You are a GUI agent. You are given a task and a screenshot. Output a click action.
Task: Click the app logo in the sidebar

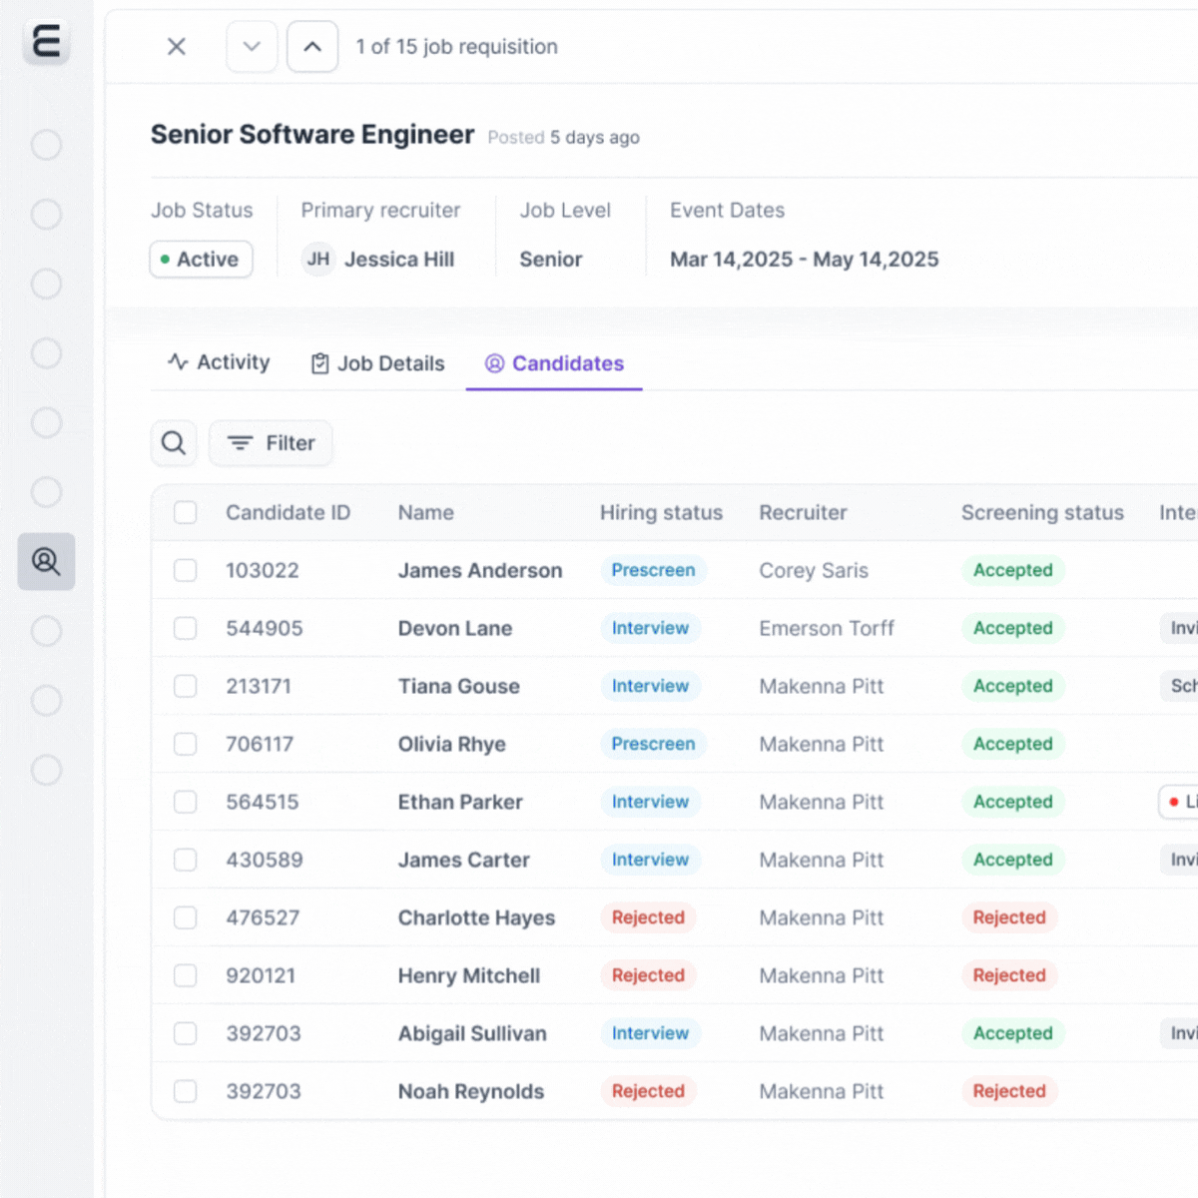[x=46, y=42]
